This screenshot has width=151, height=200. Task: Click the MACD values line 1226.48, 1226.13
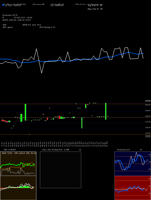tap(17, 20)
